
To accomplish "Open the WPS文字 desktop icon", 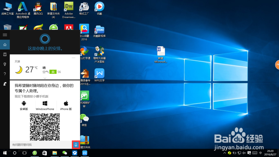I will point(99,75).
